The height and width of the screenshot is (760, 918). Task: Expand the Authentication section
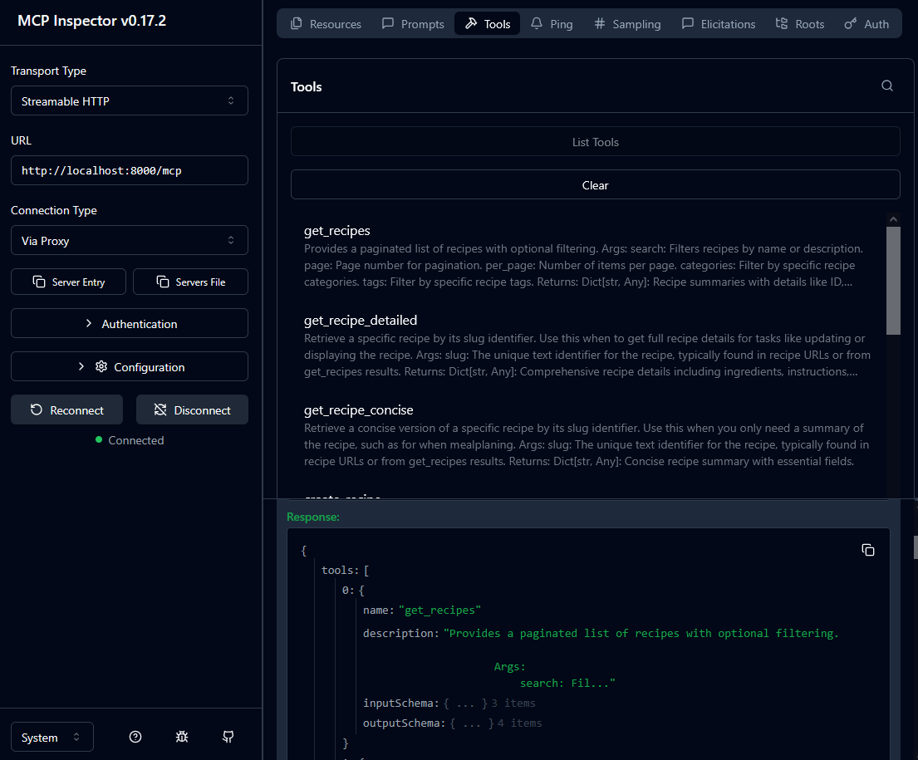coord(130,323)
